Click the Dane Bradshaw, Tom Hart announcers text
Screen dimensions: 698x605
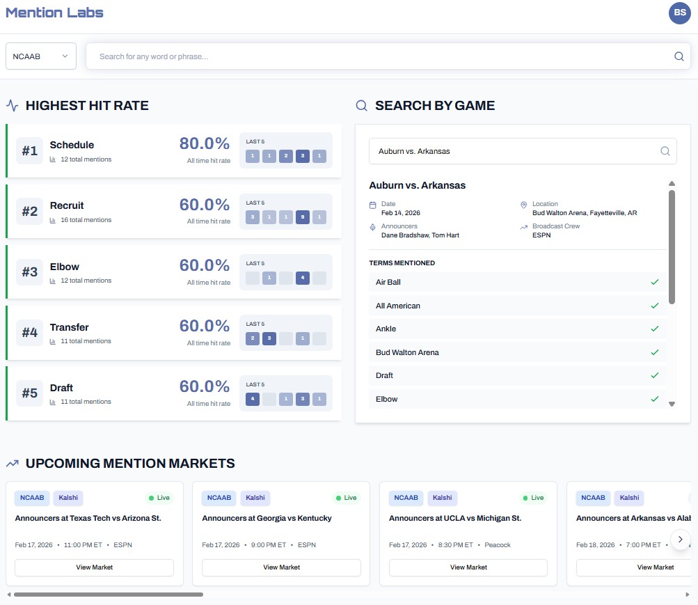420,235
